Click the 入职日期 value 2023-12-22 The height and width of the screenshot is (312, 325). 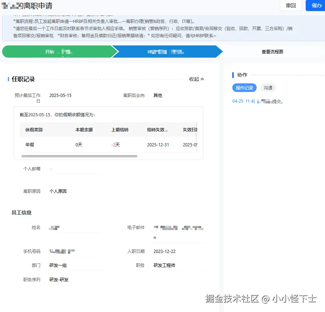click(x=164, y=252)
